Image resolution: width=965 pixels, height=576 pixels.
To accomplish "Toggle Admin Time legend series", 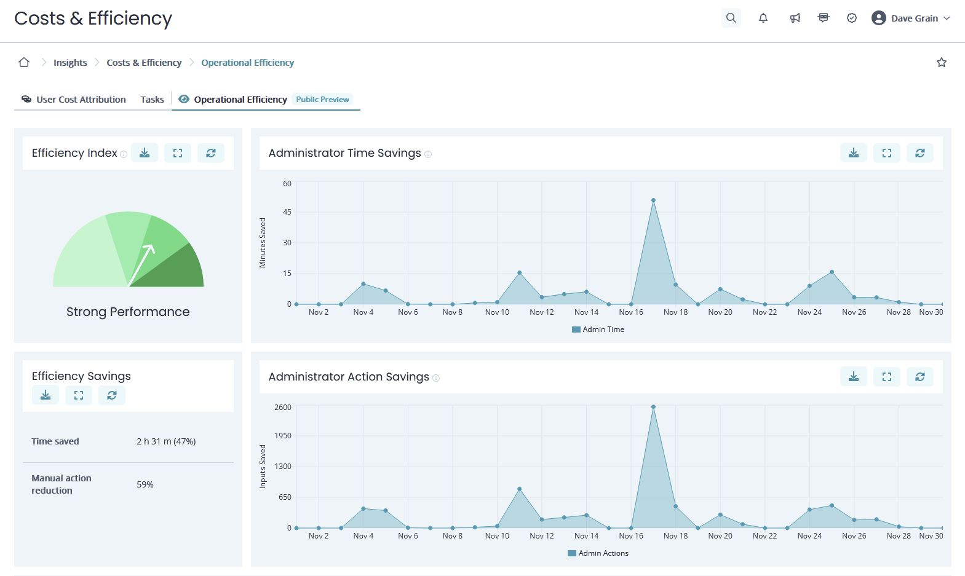I will [598, 329].
